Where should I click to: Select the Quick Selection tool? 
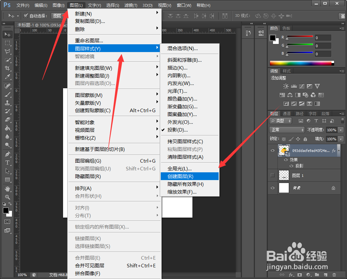[x=7, y=60]
